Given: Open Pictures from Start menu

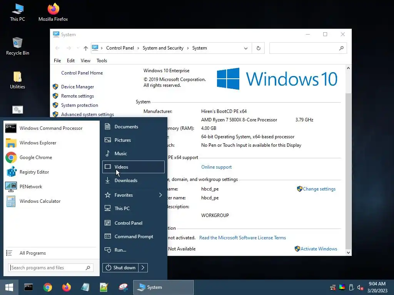Looking at the screenshot, I should 134,140.
